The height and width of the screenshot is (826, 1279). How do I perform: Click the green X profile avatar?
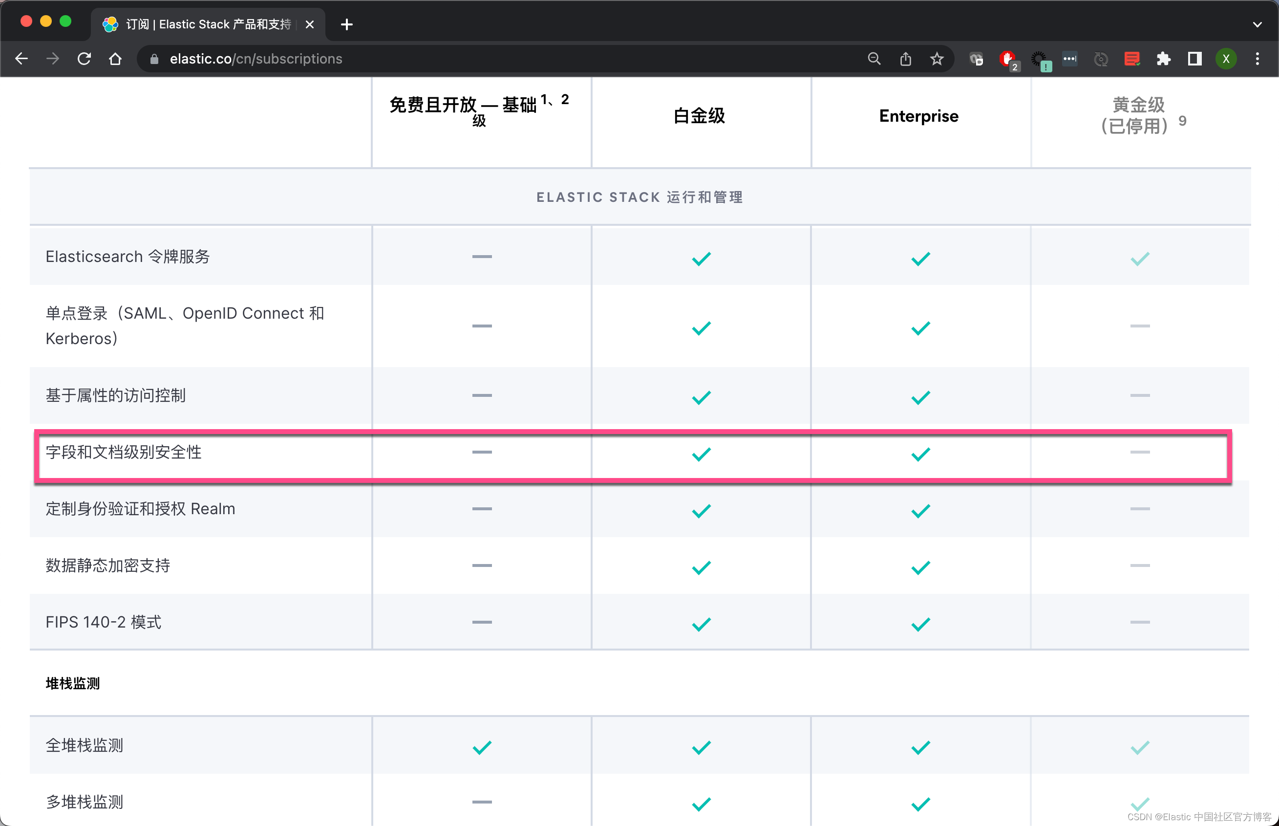[1225, 59]
